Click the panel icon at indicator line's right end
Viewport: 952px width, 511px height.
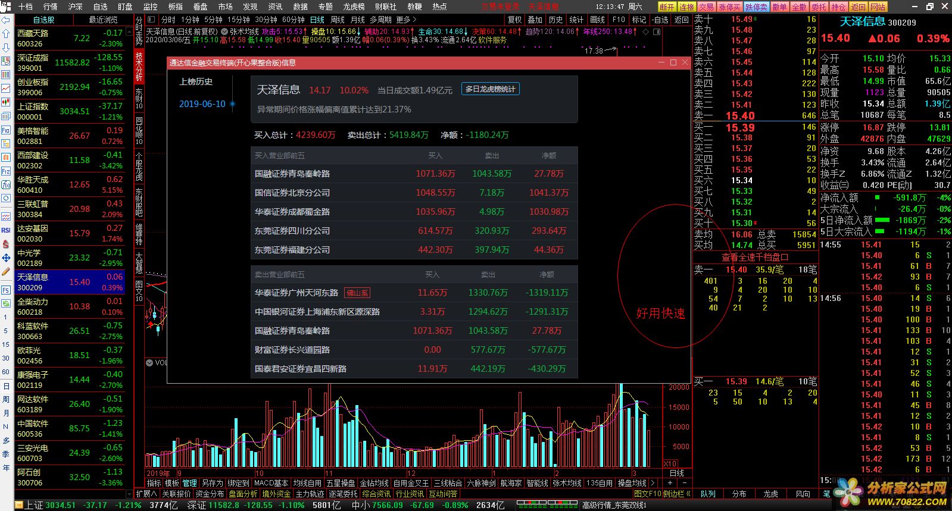[x=657, y=32]
